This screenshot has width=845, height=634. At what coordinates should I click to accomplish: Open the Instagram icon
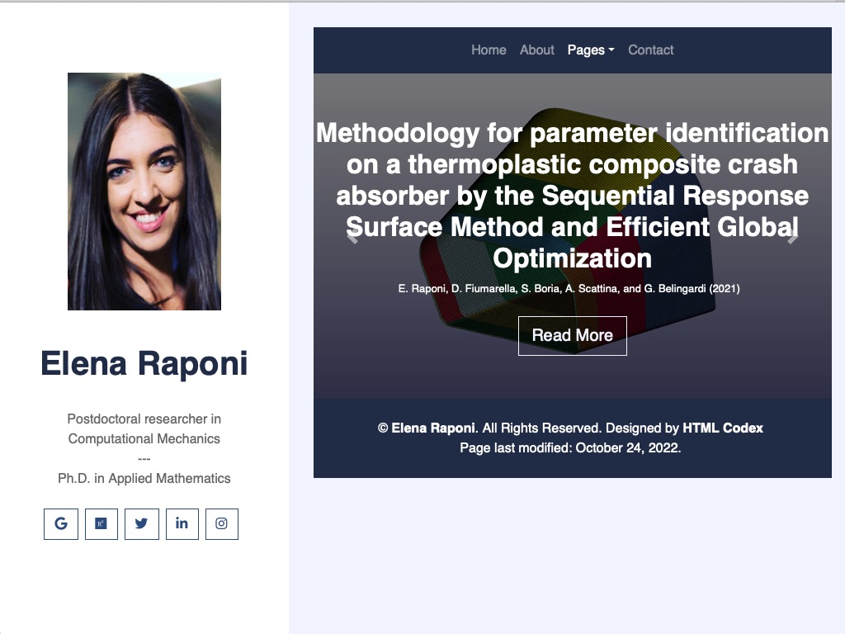point(221,523)
